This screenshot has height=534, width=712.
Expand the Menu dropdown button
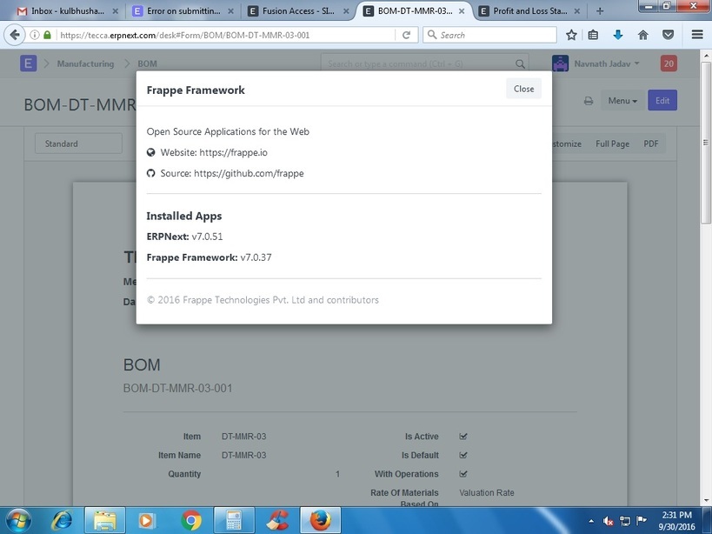(622, 100)
